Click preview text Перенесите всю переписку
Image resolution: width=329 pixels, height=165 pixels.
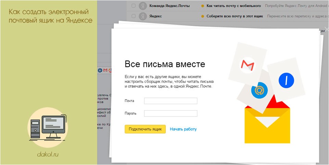tap(298, 16)
